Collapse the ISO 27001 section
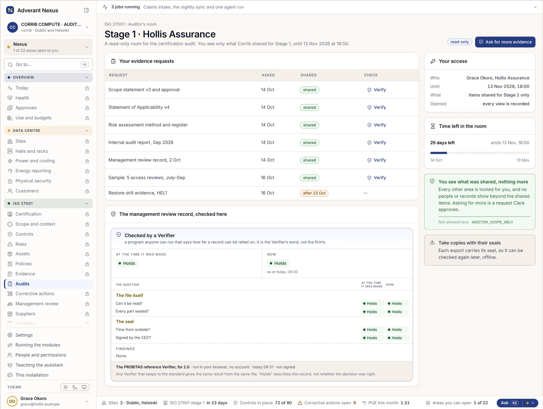The height and width of the screenshot is (409, 543). click(48, 204)
